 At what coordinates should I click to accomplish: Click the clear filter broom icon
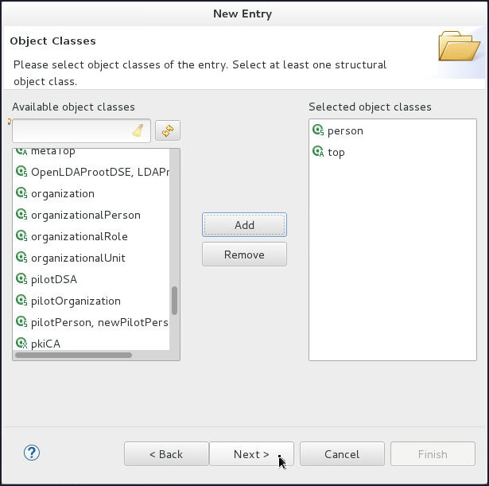click(x=138, y=131)
